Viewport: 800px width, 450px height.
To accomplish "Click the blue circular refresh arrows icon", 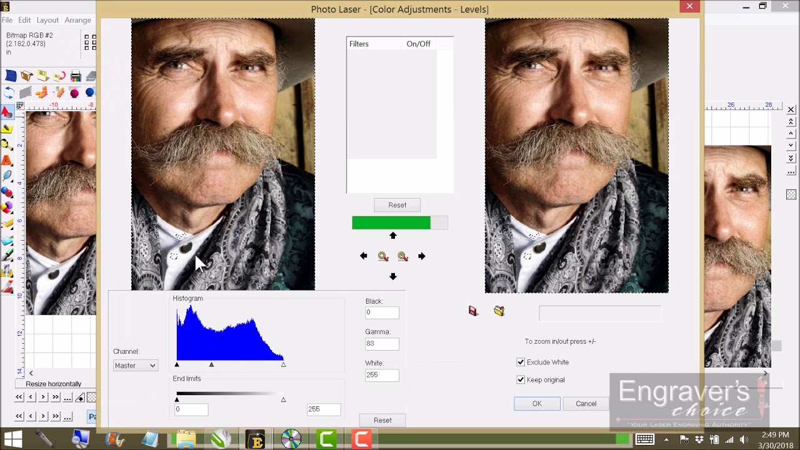I will click(9, 93).
